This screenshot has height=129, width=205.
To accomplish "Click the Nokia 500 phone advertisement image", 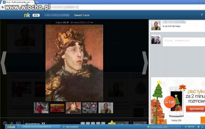I will 176,102.
